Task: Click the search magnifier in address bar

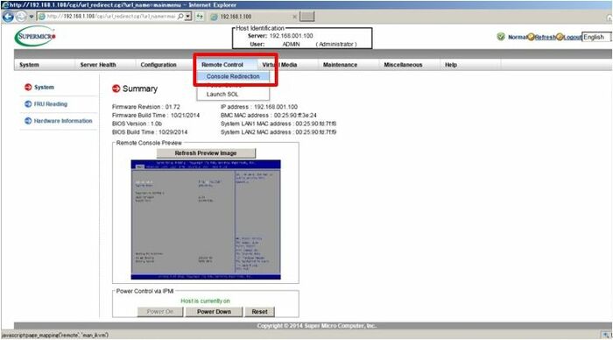Action: pyautogui.click(x=180, y=17)
